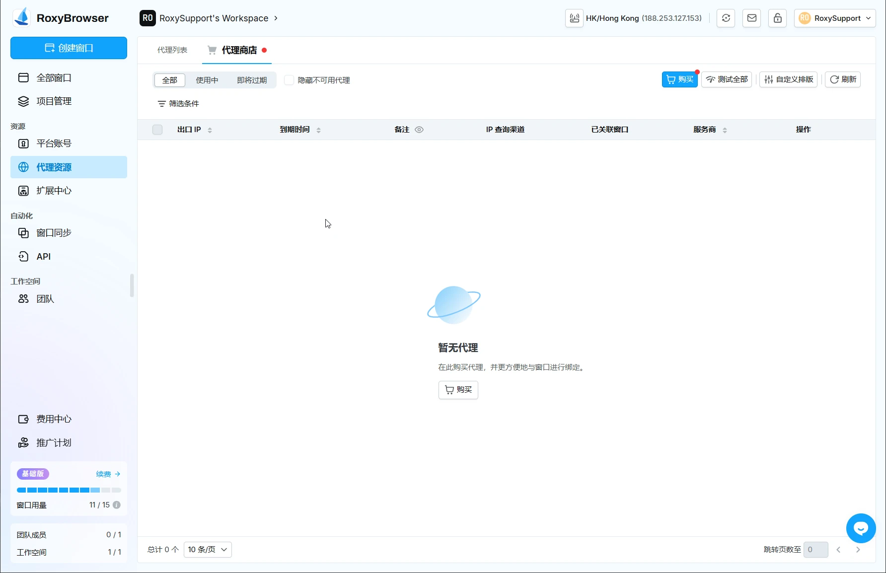Enable 隐藏不可用代理 checkbox
This screenshot has width=886, height=573.
(289, 80)
